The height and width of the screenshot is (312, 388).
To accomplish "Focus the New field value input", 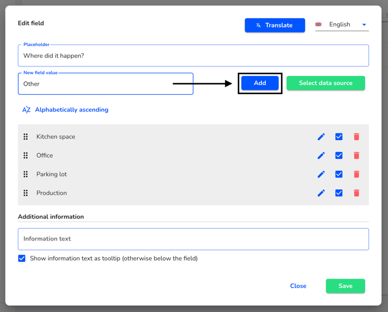I will coord(105,84).
